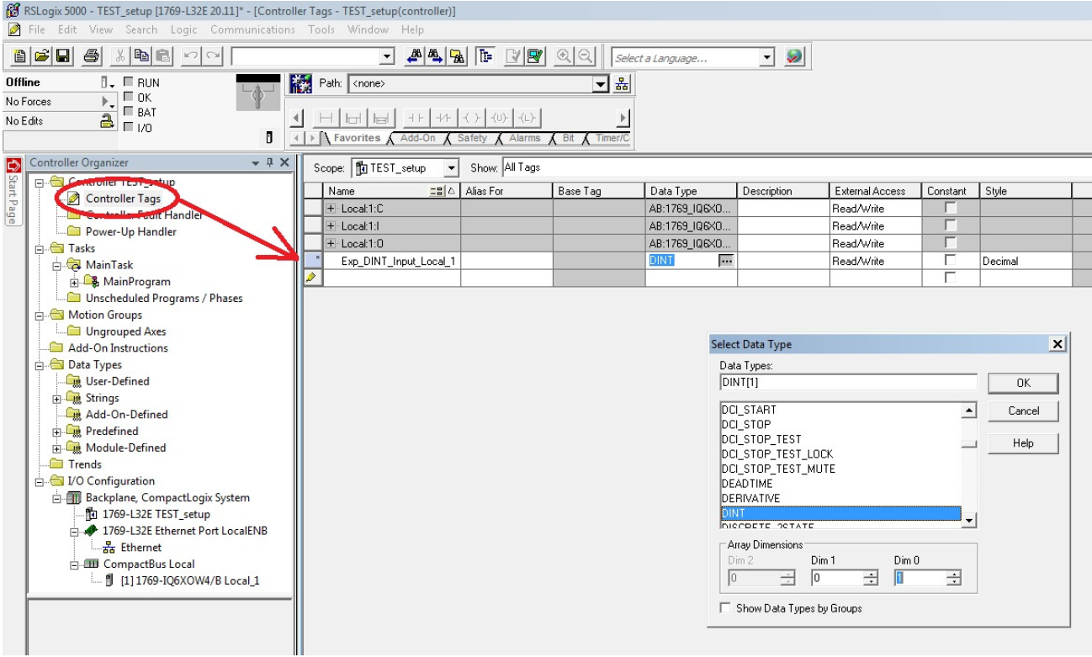Image resolution: width=1092 pixels, height=657 pixels.
Task: Click the Data Types list scrollbar thumb
Action: (969, 443)
